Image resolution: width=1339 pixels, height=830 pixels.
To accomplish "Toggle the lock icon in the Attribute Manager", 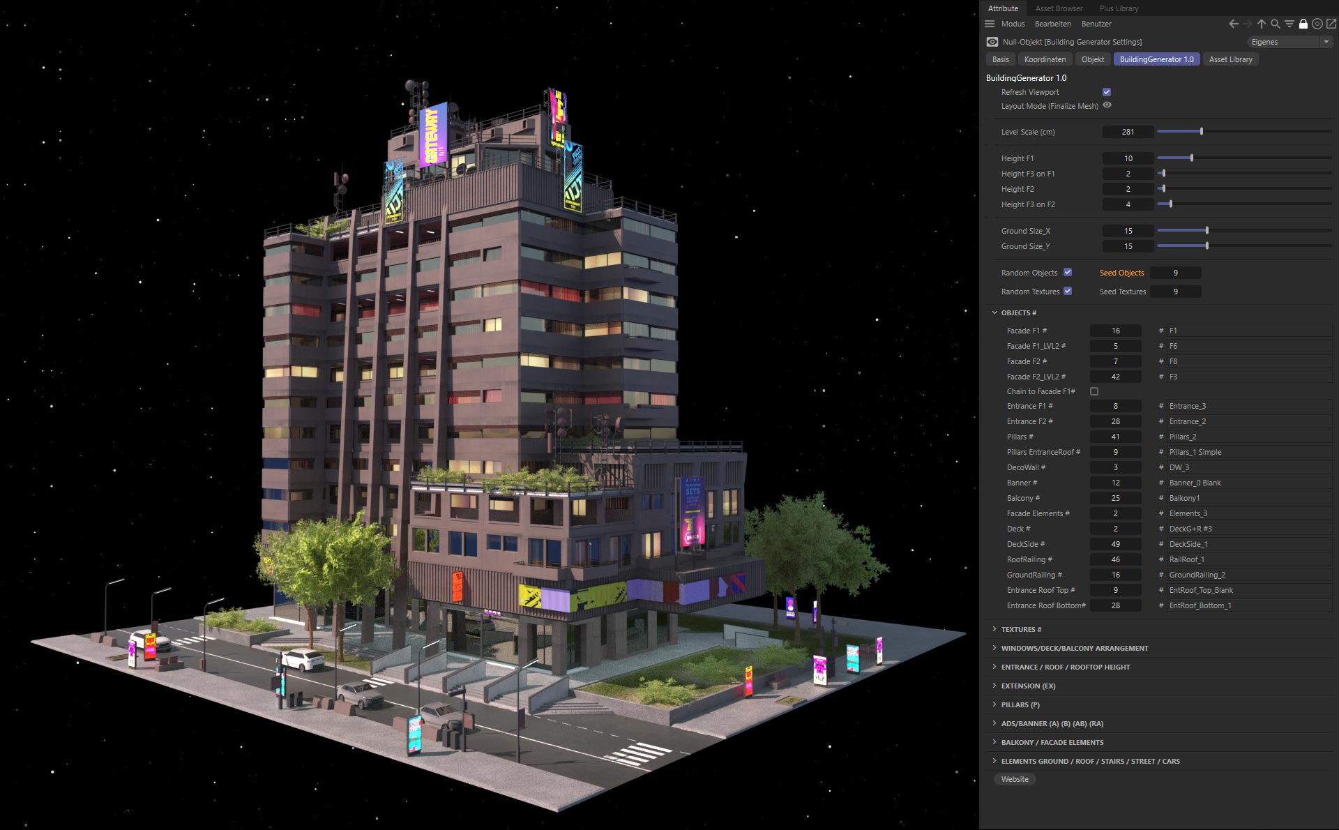I will [1303, 24].
